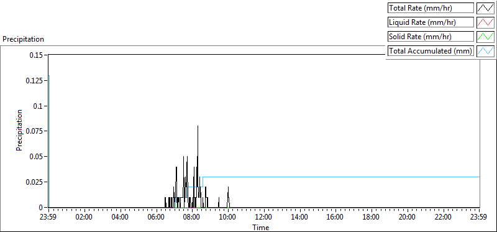
Task: Click the Time x-axis title
Action: [x=260, y=227]
